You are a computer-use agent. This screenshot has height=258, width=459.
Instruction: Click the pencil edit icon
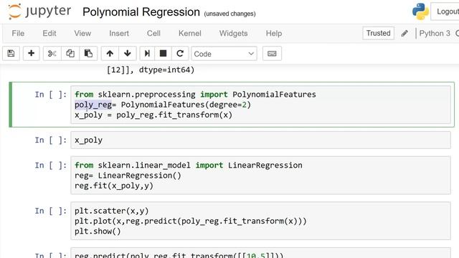(x=404, y=34)
